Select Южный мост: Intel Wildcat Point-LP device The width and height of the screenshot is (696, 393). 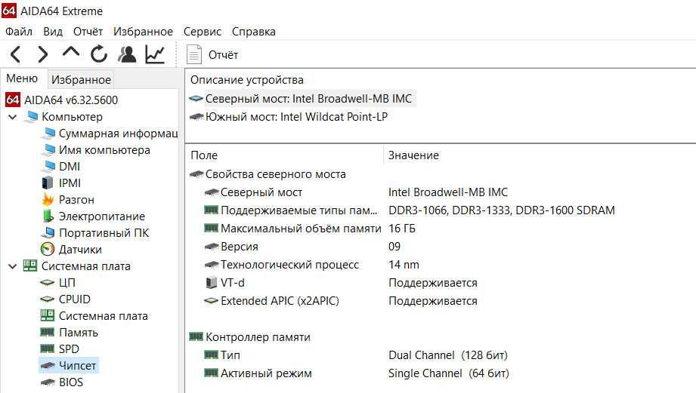[x=289, y=116]
